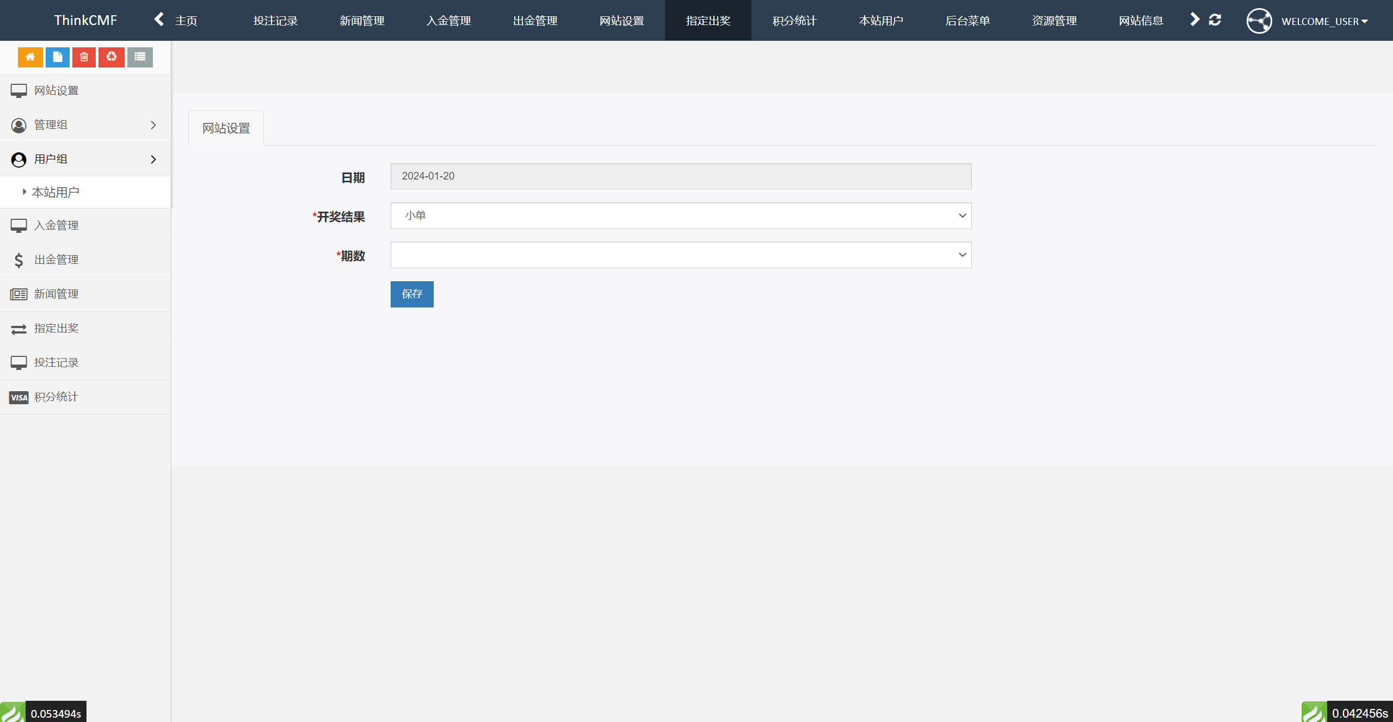Viewport: 1393px width, 722px height.
Task: Collapse the 用户组 sidebar group
Action: pos(85,159)
